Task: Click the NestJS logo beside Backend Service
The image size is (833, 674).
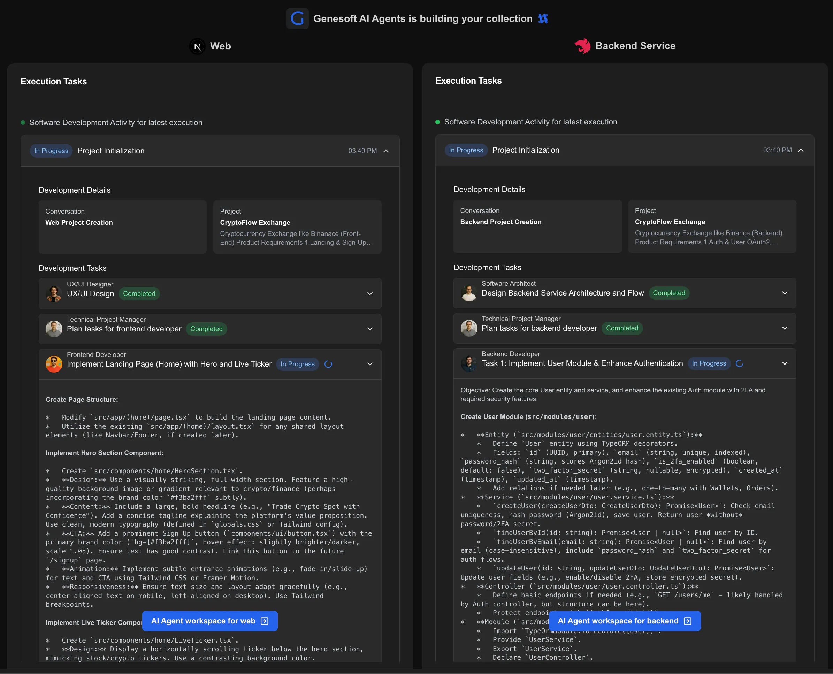Action: click(x=582, y=46)
